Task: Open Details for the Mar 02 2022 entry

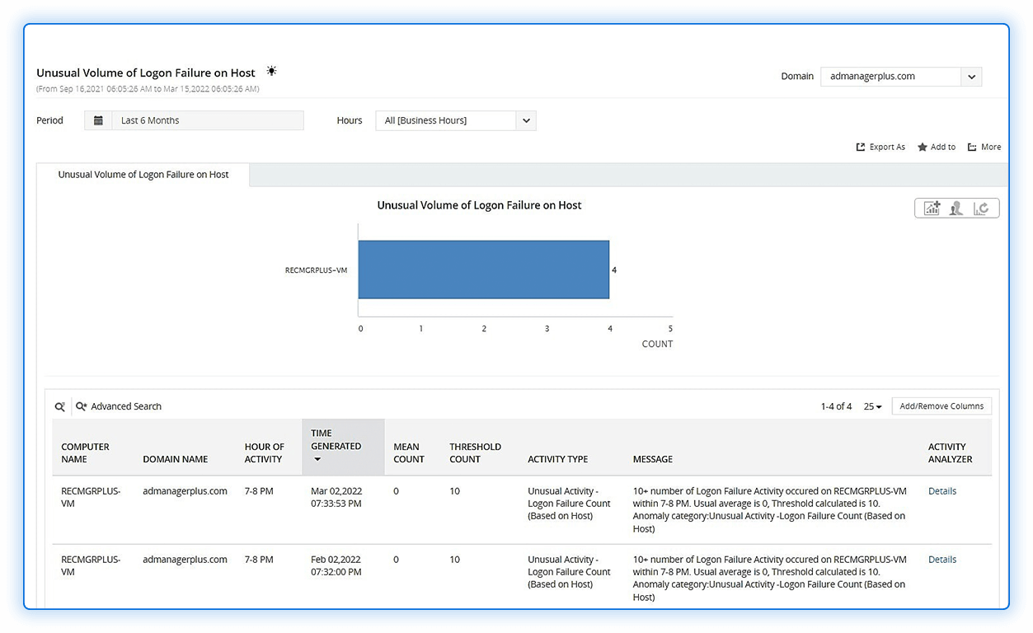Action: (x=941, y=490)
